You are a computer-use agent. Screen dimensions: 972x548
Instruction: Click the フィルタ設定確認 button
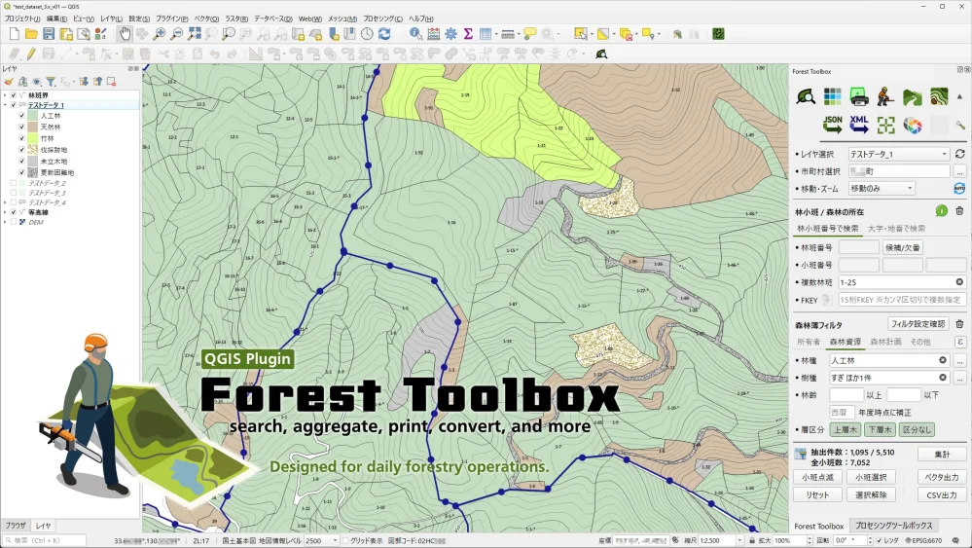pos(918,323)
